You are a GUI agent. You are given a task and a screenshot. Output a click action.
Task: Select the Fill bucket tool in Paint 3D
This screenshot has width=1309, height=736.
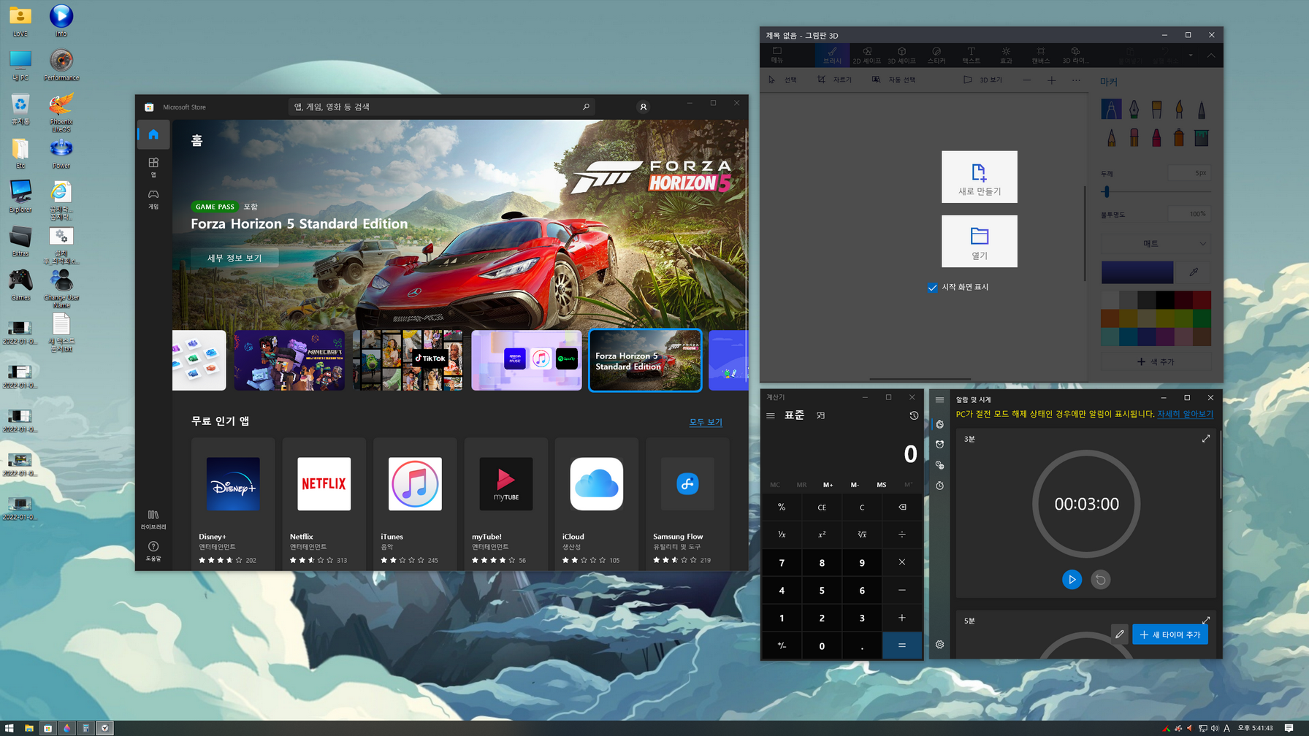tap(1202, 137)
